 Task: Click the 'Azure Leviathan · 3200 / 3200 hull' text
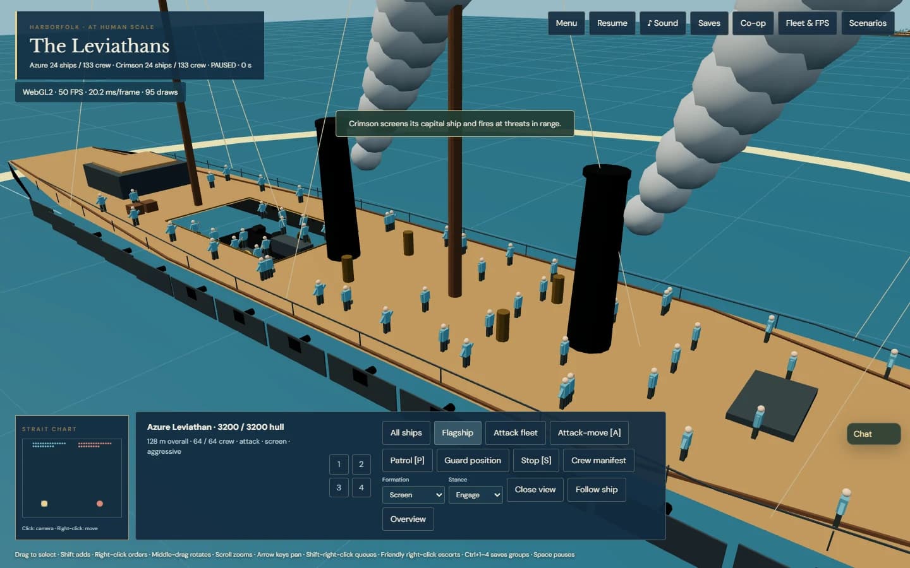[215, 427]
